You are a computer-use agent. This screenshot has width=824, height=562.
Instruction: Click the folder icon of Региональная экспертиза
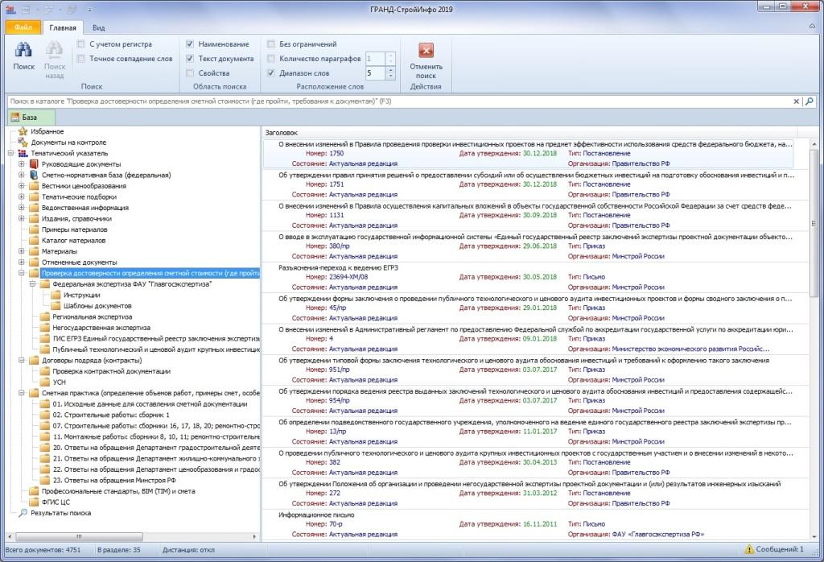click(45, 317)
